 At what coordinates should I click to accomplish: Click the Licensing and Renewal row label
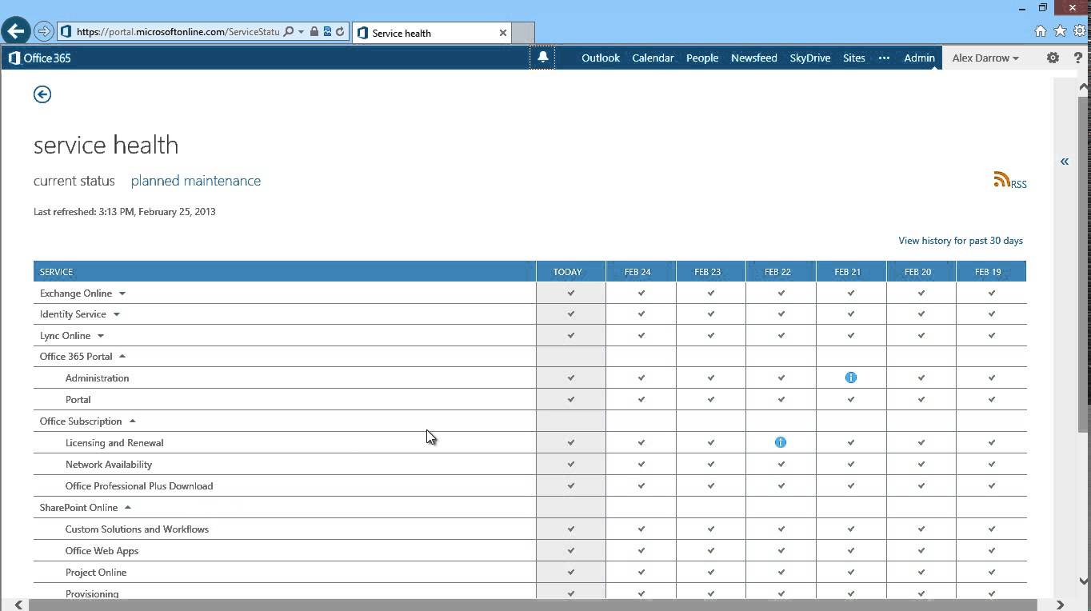(114, 443)
